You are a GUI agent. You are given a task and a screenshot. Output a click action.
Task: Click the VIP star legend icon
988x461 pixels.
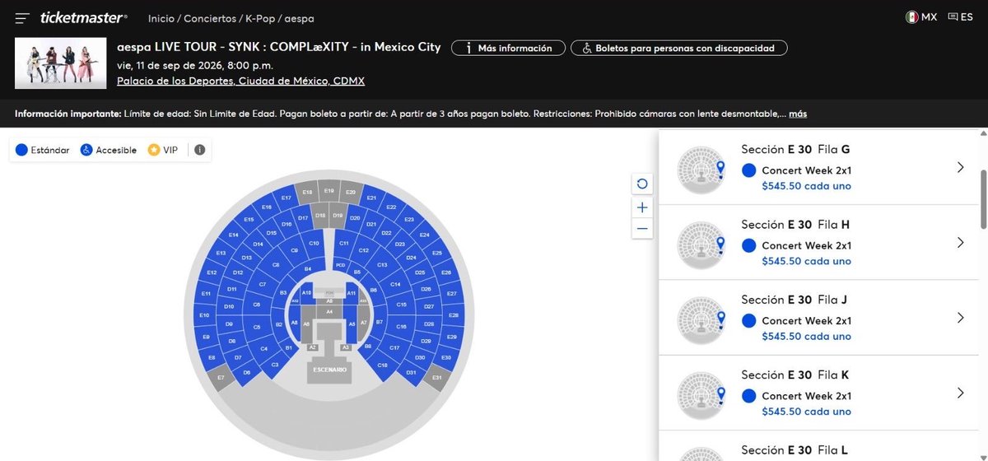point(153,150)
